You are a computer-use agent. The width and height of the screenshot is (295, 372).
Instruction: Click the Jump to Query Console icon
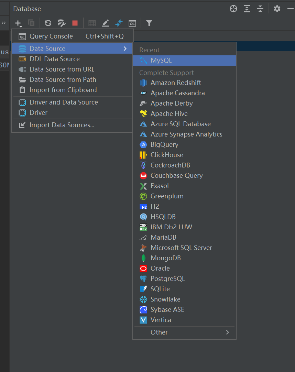[x=132, y=23]
